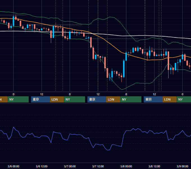Select the NY session bar around 3/6 00:00

[x=18, y=99]
